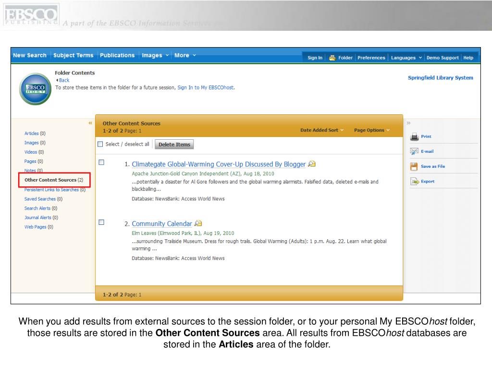Open Images (0) in the folder list
Screen dimensions: 492x369
pyautogui.click(x=35, y=143)
